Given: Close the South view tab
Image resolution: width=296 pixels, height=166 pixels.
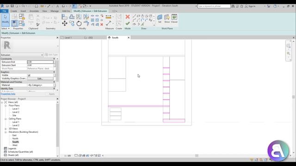Looking at the screenshot, I should (x=129, y=38).
